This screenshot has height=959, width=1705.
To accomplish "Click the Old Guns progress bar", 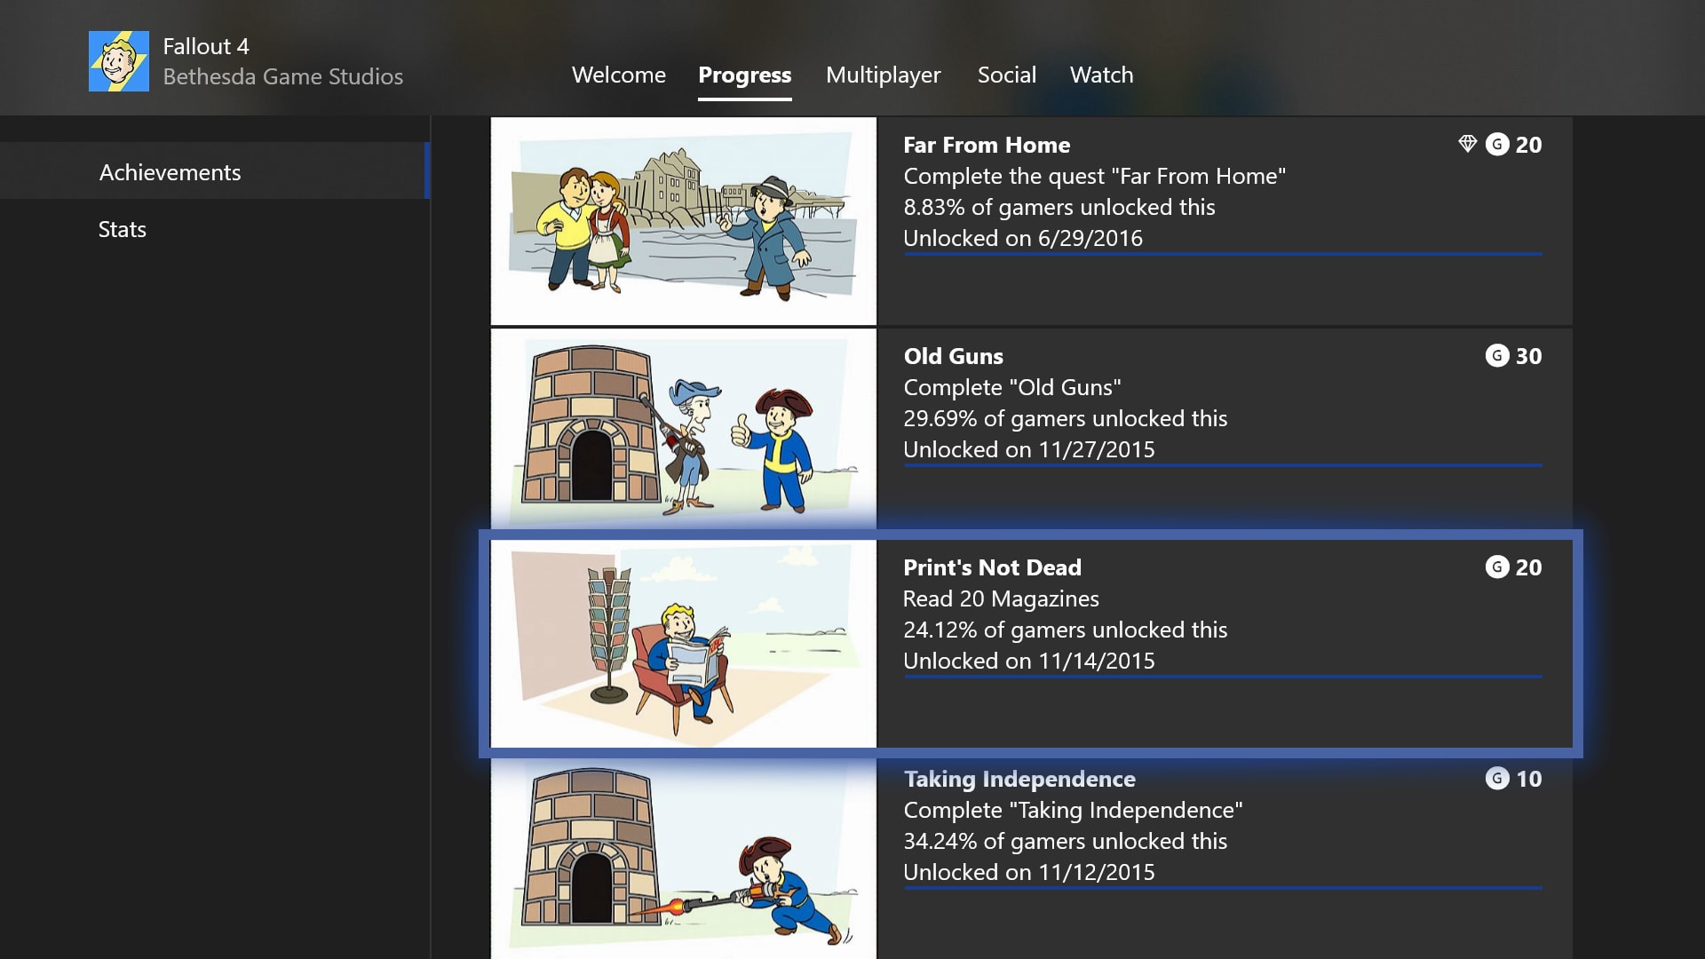I will [1223, 465].
